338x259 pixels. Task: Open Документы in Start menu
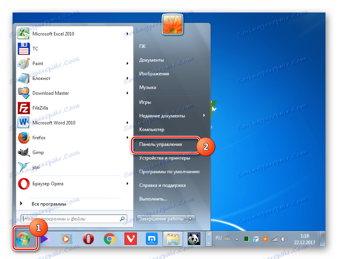tap(151, 60)
